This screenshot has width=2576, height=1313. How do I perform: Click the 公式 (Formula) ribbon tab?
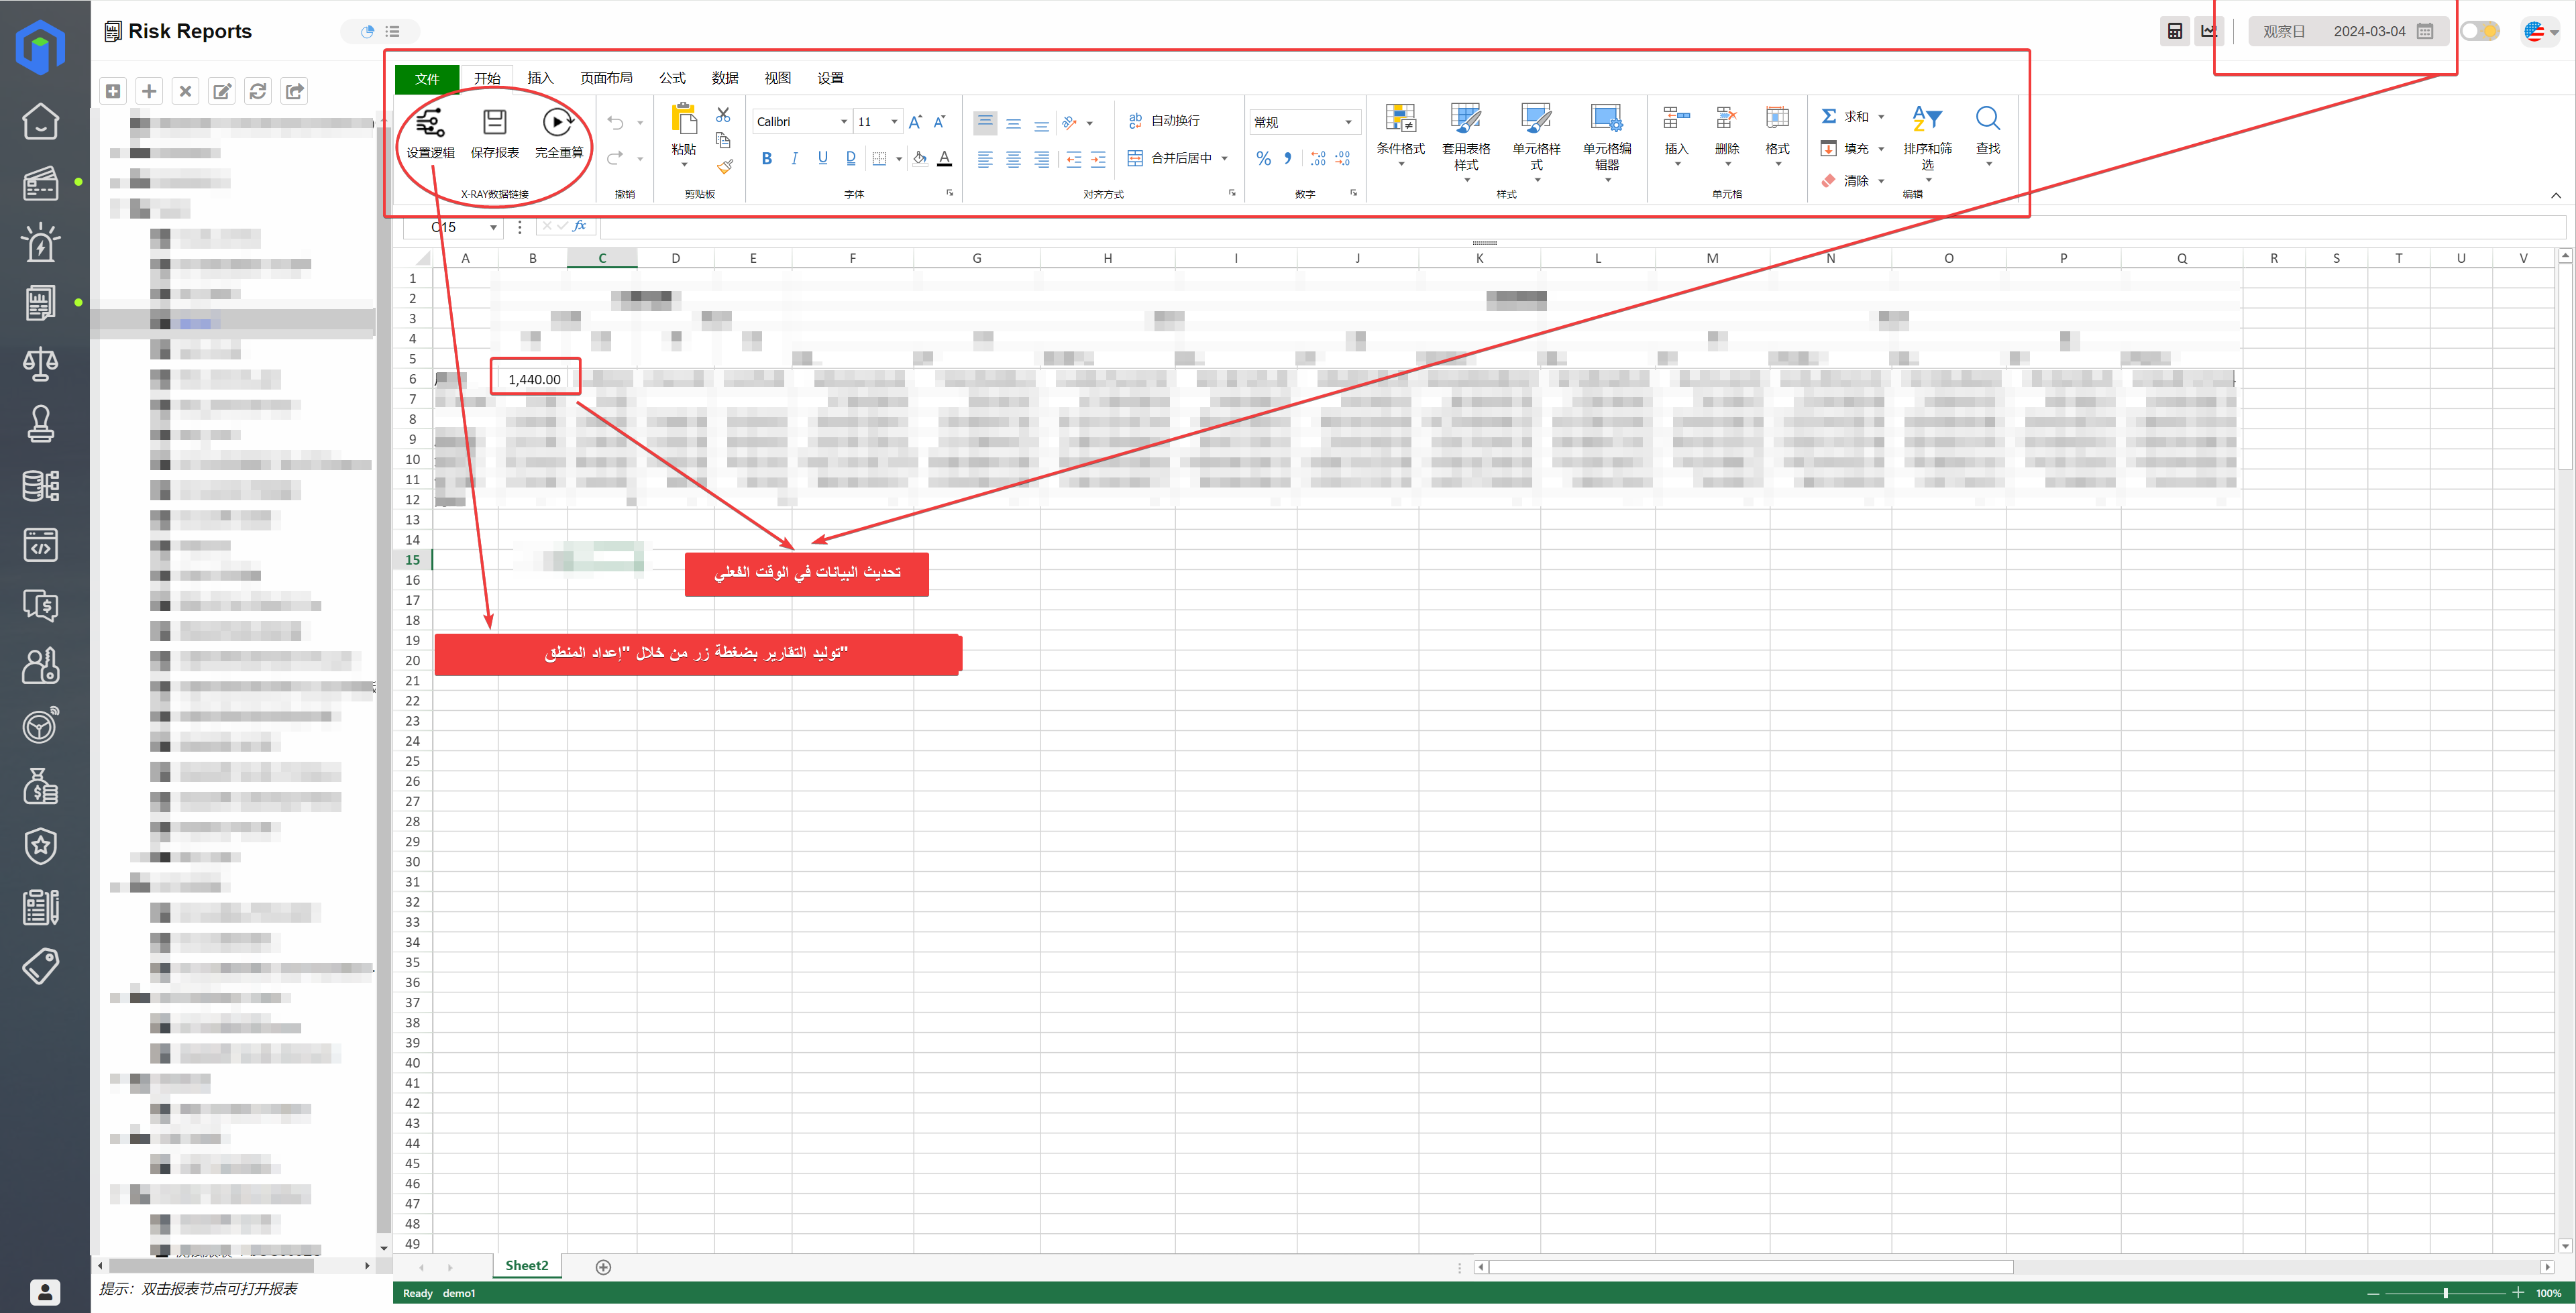point(668,77)
